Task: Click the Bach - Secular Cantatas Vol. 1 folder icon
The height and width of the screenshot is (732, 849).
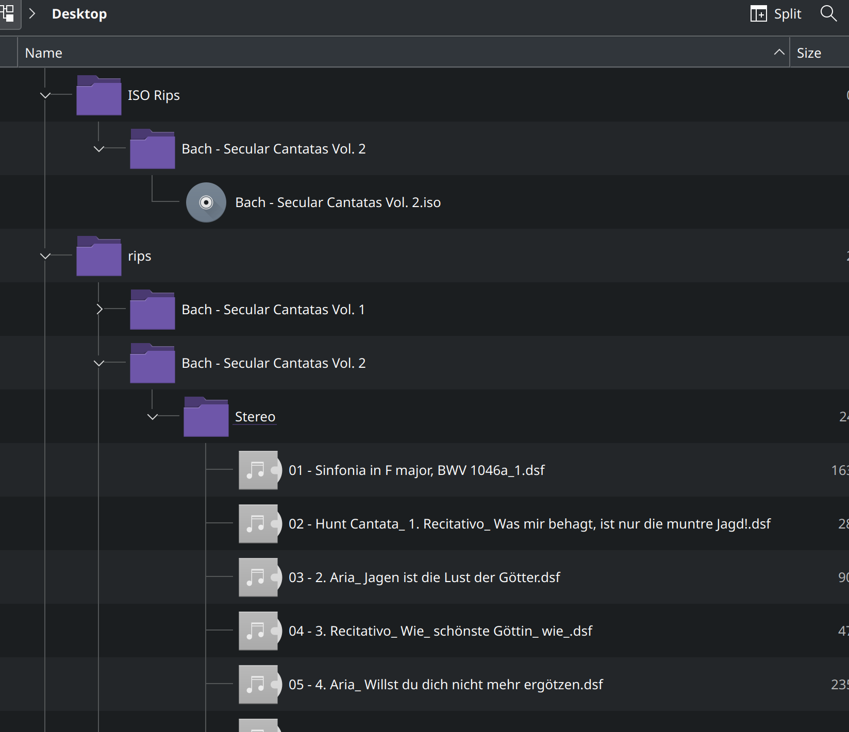Action: point(152,309)
